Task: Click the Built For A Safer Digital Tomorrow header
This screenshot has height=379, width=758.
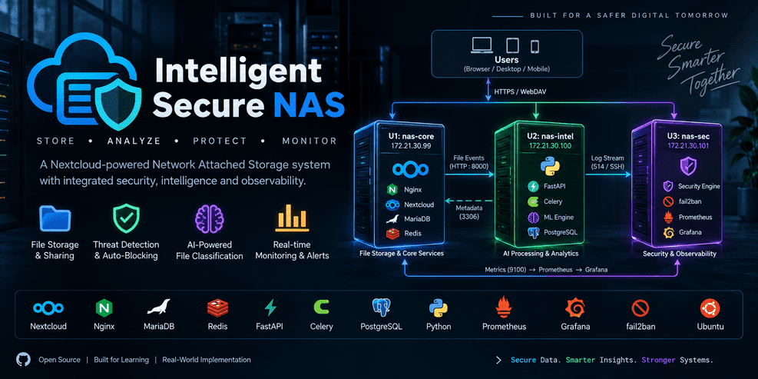Action: [x=629, y=15]
